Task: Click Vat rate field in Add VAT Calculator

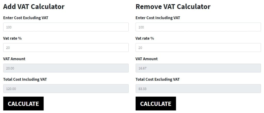Action: 66,48
